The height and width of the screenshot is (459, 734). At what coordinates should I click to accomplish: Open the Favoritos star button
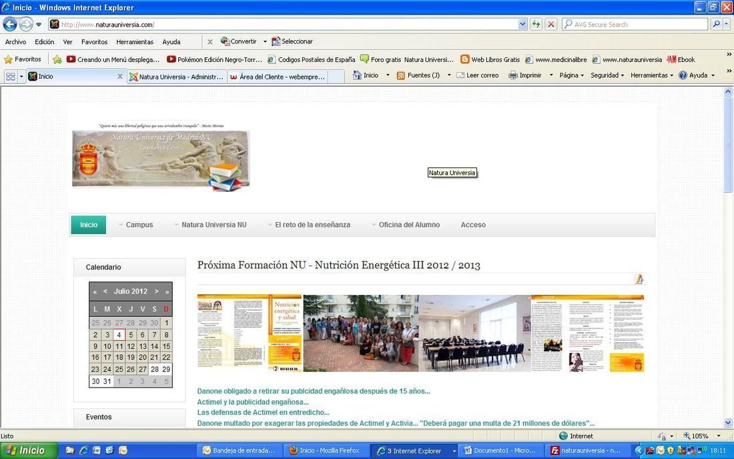coord(23,59)
